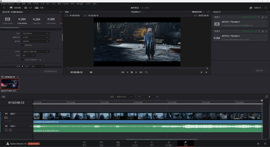Toggle video track V1 enable icon
The height and width of the screenshot is (147, 270).
[6, 118]
